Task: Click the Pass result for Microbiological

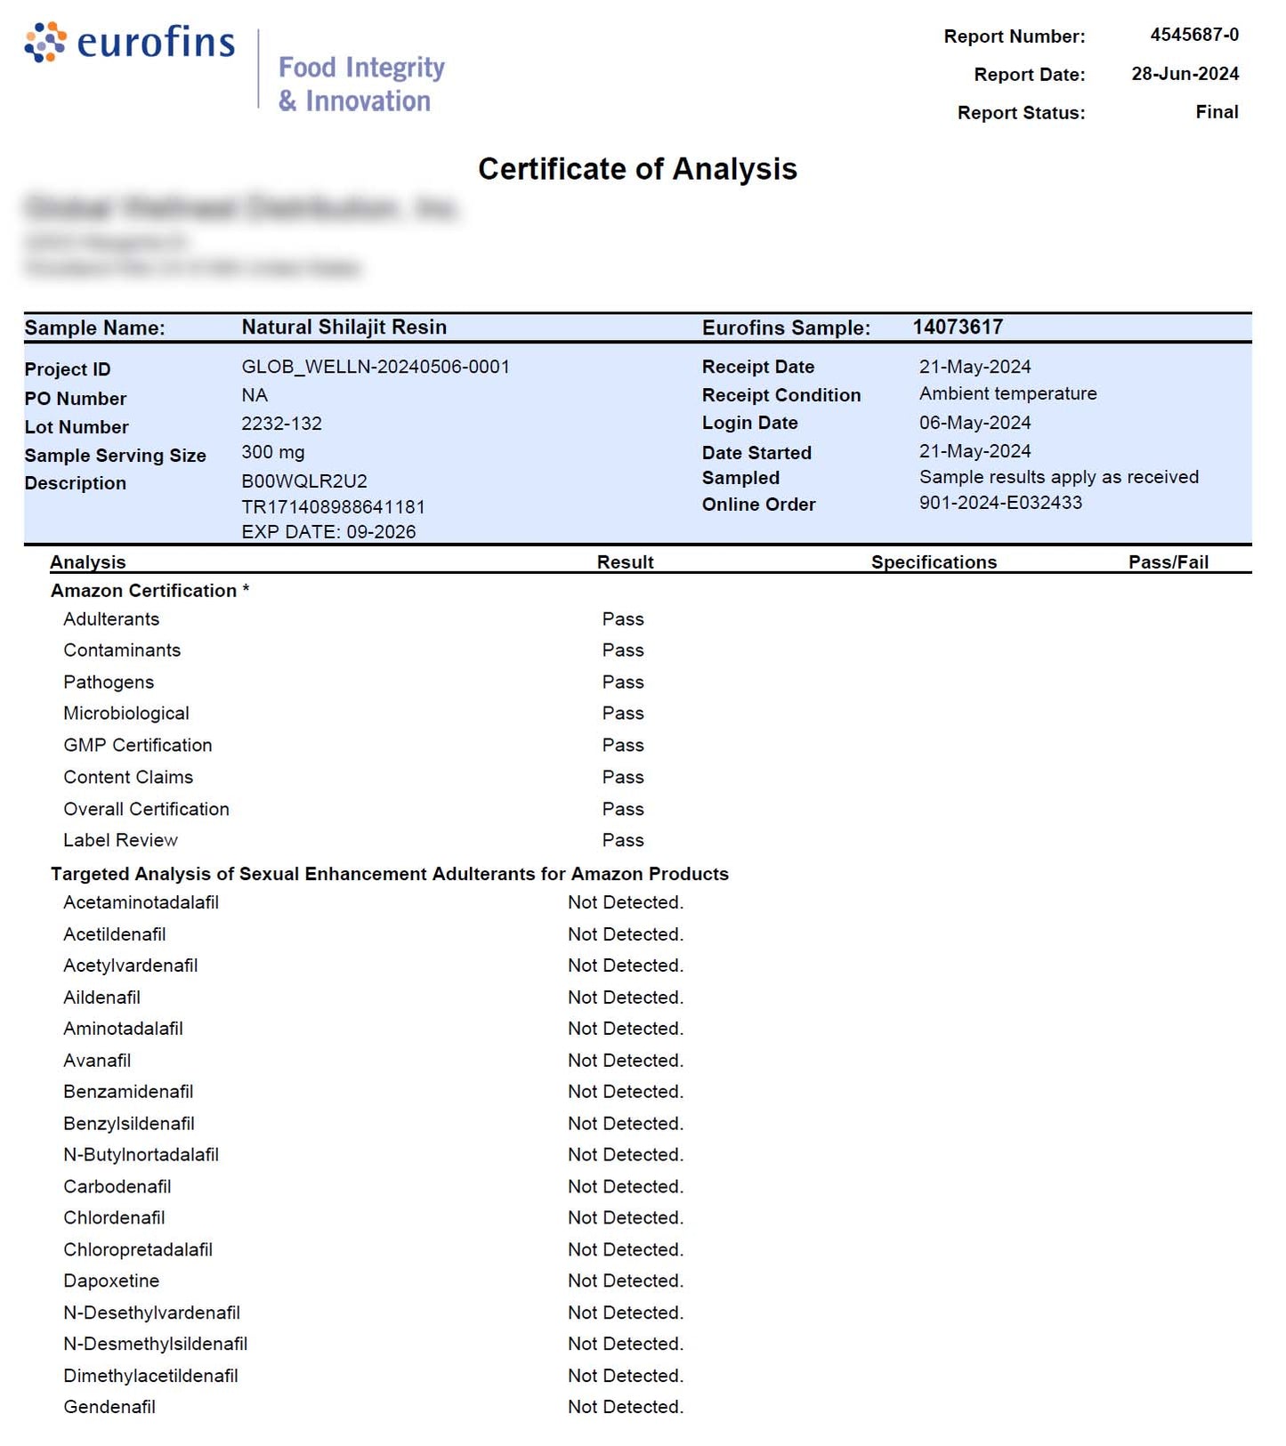Action: coord(623,714)
